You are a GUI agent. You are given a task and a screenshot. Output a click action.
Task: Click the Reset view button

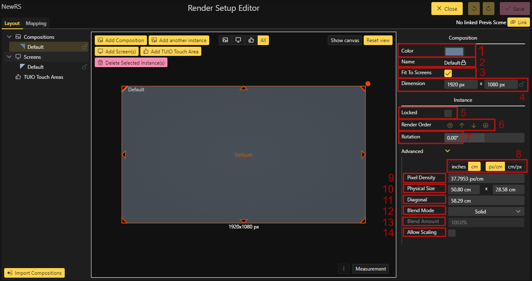[x=377, y=40]
